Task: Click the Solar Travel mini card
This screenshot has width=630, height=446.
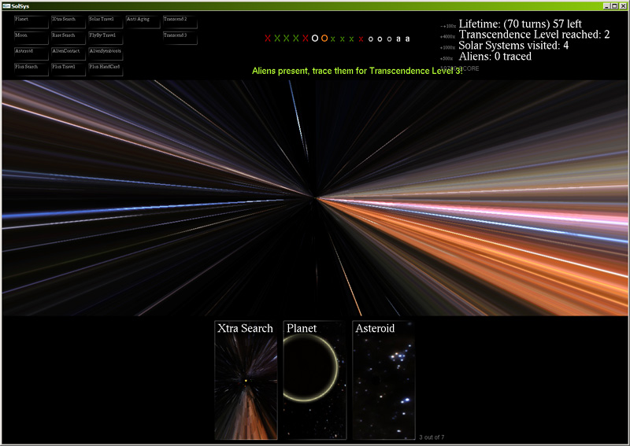Action: pyautogui.click(x=106, y=22)
